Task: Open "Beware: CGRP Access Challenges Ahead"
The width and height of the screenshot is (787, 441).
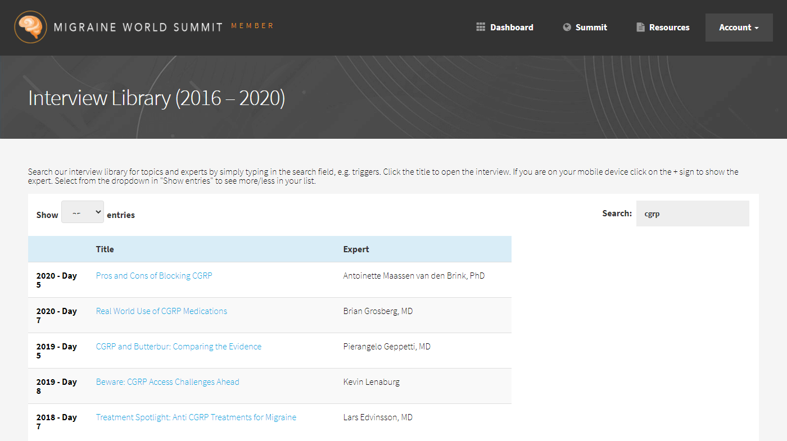Action: (x=167, y=381)
